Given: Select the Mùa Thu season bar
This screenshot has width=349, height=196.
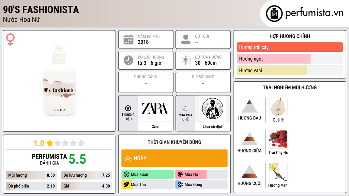Looking at the screenshot, I should [148, 185].
